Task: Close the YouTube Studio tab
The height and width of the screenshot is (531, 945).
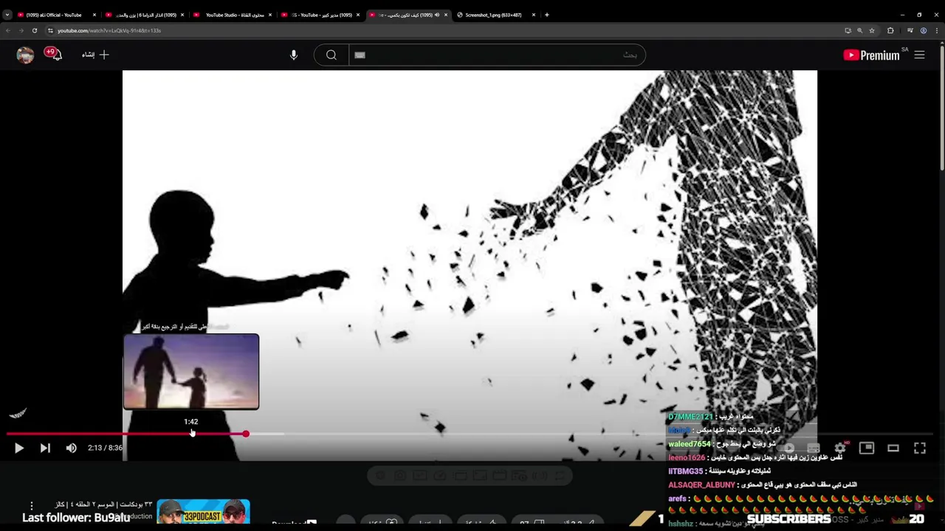Action: [270, 15]
